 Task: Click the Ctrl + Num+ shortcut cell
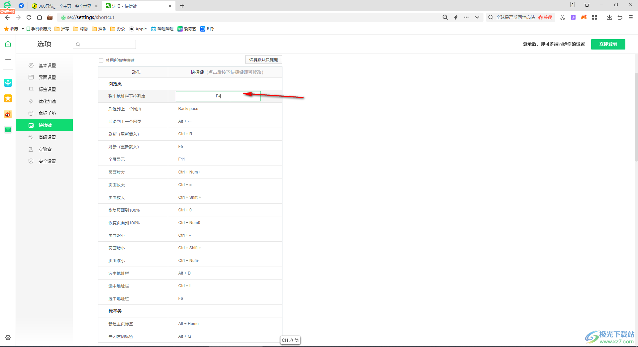225,172
